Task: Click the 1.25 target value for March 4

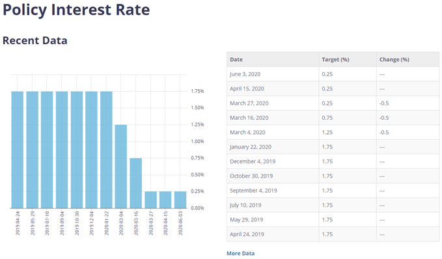Action: (327, 133)
